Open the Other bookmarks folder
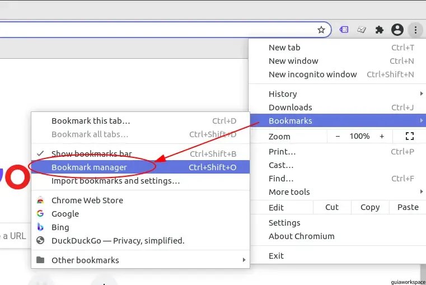Viewport: 426px width, 285px height. 141,260
